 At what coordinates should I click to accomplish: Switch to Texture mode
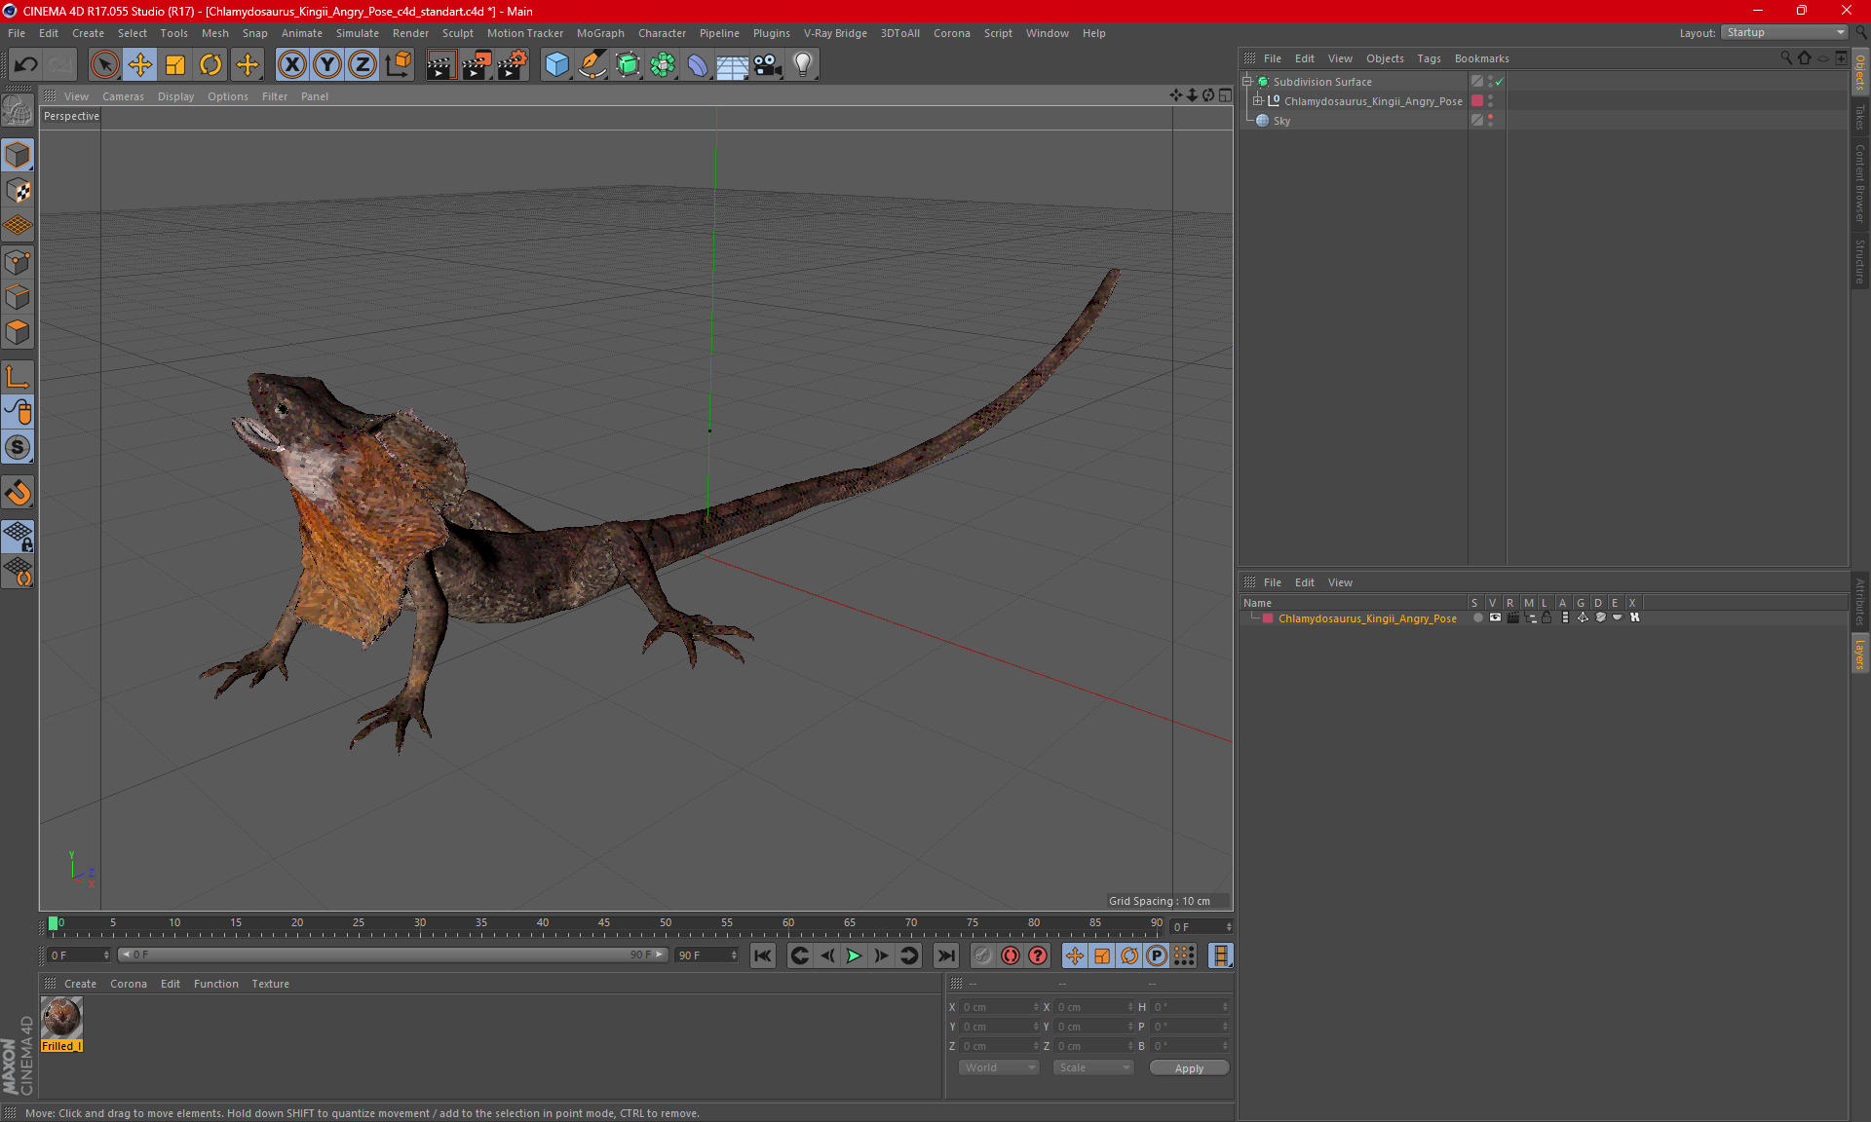coord(18,191)
